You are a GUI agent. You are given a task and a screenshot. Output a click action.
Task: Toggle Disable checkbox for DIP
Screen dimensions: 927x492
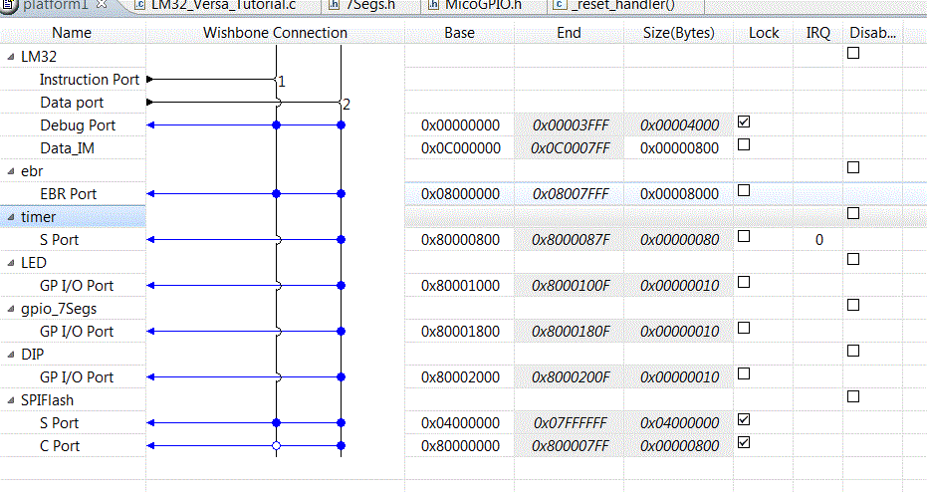[x=853, y=351]
